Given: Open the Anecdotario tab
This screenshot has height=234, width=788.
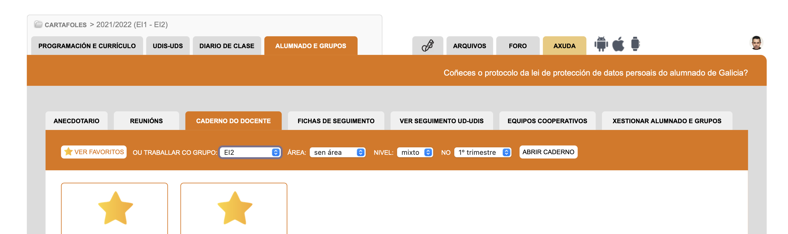Looking at the screenshot, I should point(77,121).
